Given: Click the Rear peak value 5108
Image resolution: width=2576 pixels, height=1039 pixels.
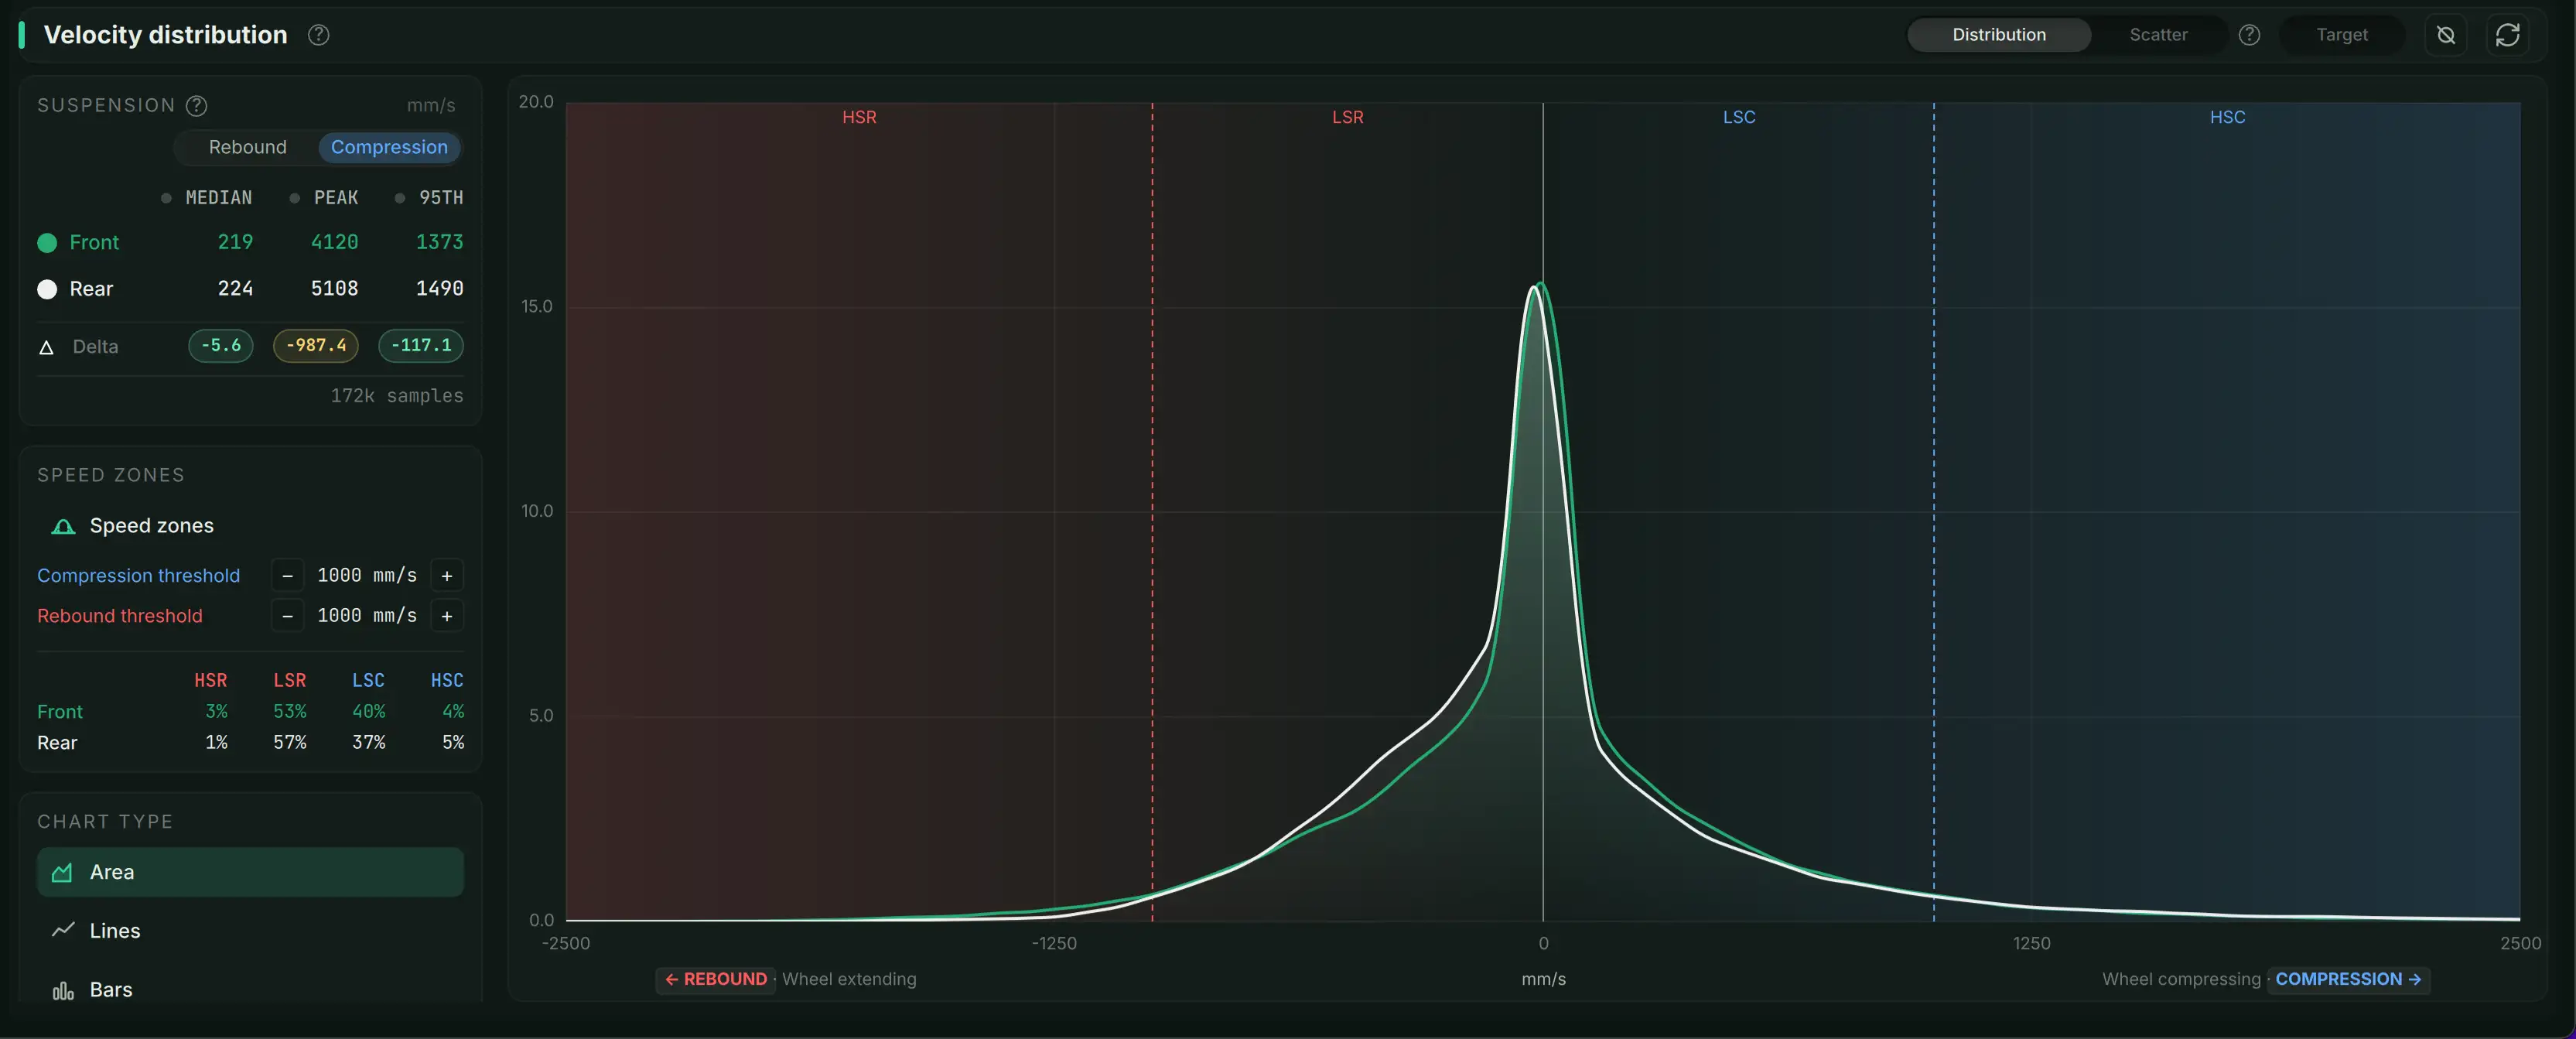Looking at the screenshot, I should (x=334, y=289).
